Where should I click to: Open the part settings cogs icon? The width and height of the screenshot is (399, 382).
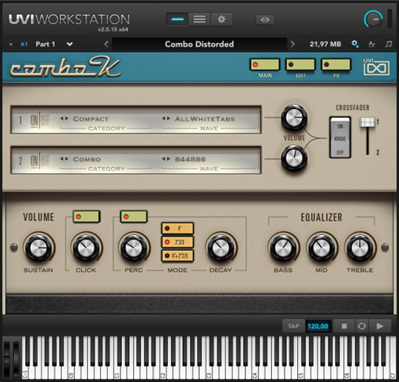pyautogui.click(x=355, y=45)
